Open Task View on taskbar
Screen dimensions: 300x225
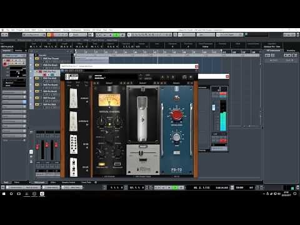pyautogui.click(x=19, y=194)
